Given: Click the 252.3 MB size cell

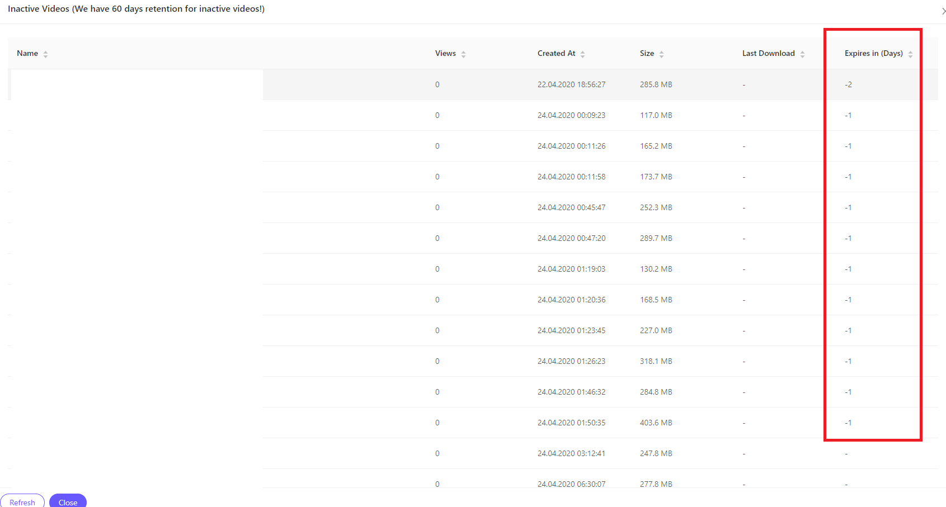Looking at the screenshot, I should click(x=656, y=207).
